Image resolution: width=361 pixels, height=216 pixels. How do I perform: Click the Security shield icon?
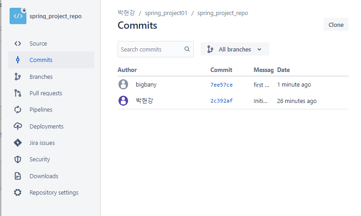[18, 159]
